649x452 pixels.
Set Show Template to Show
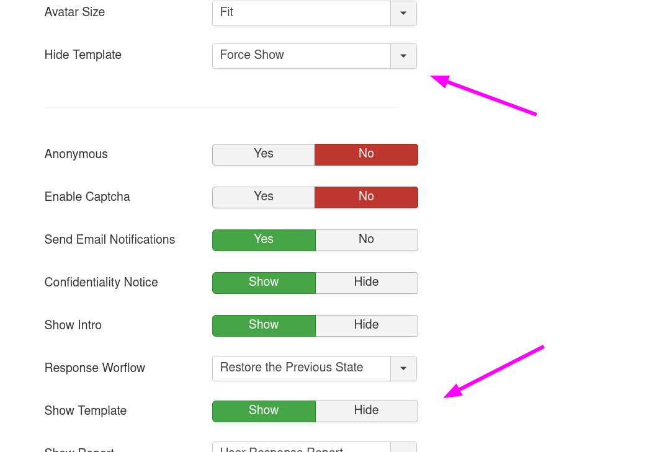click(264, 411)
